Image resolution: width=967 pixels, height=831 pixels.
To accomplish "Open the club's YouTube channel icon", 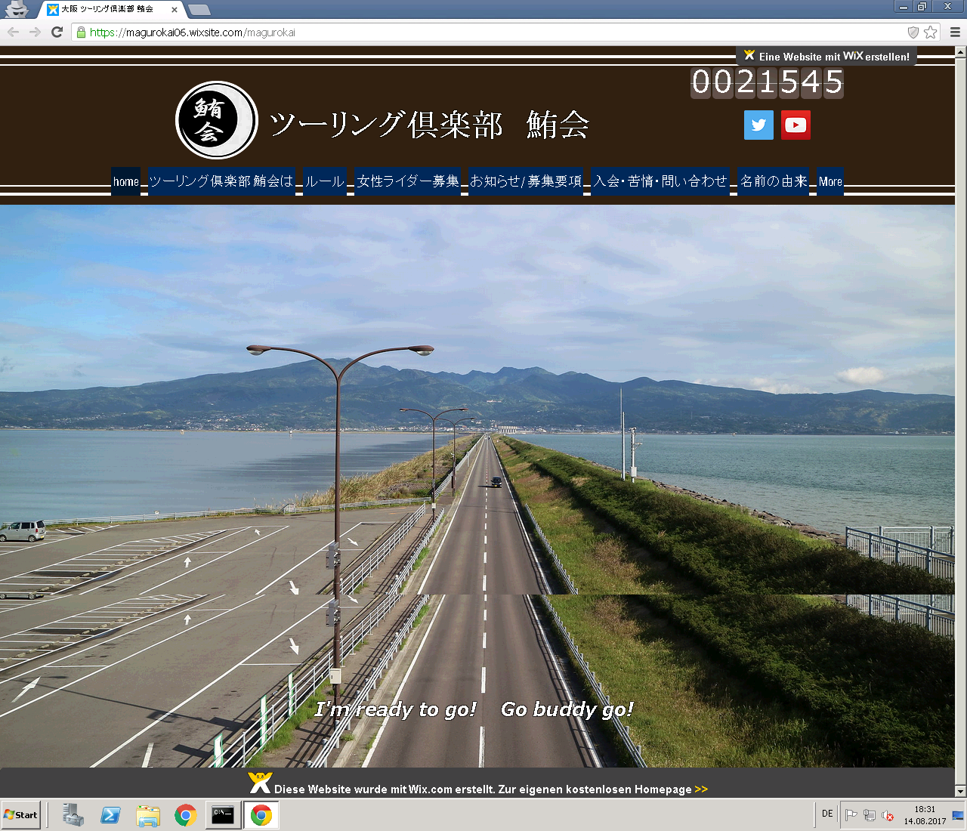I will [x=796, y=125].
